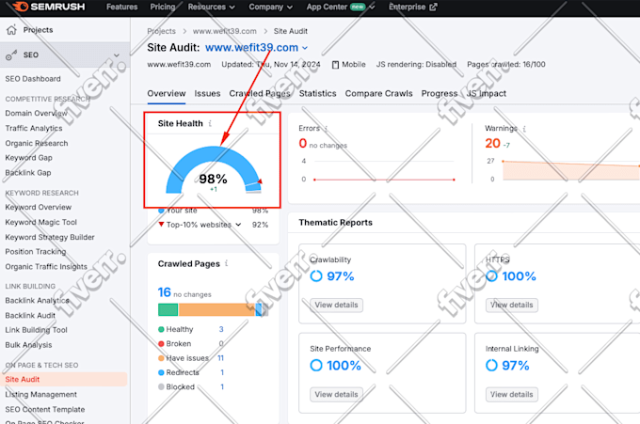Open the www.wefit39.com project dropdown

[305, 48]
